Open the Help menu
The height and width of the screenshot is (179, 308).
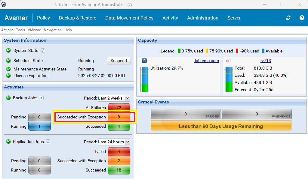[x=68, y=30]
